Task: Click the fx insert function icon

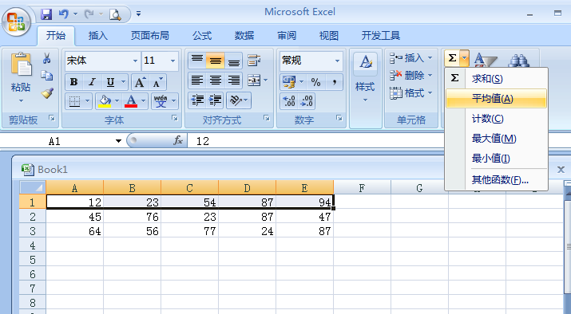Action: [x=178, y=140]
